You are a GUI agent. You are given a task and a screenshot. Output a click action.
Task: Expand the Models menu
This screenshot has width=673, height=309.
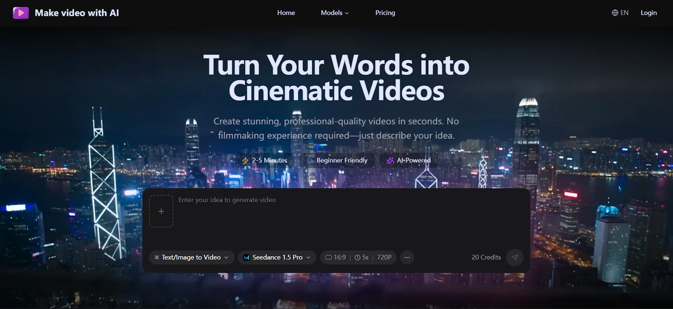click(x=335, y=13)
